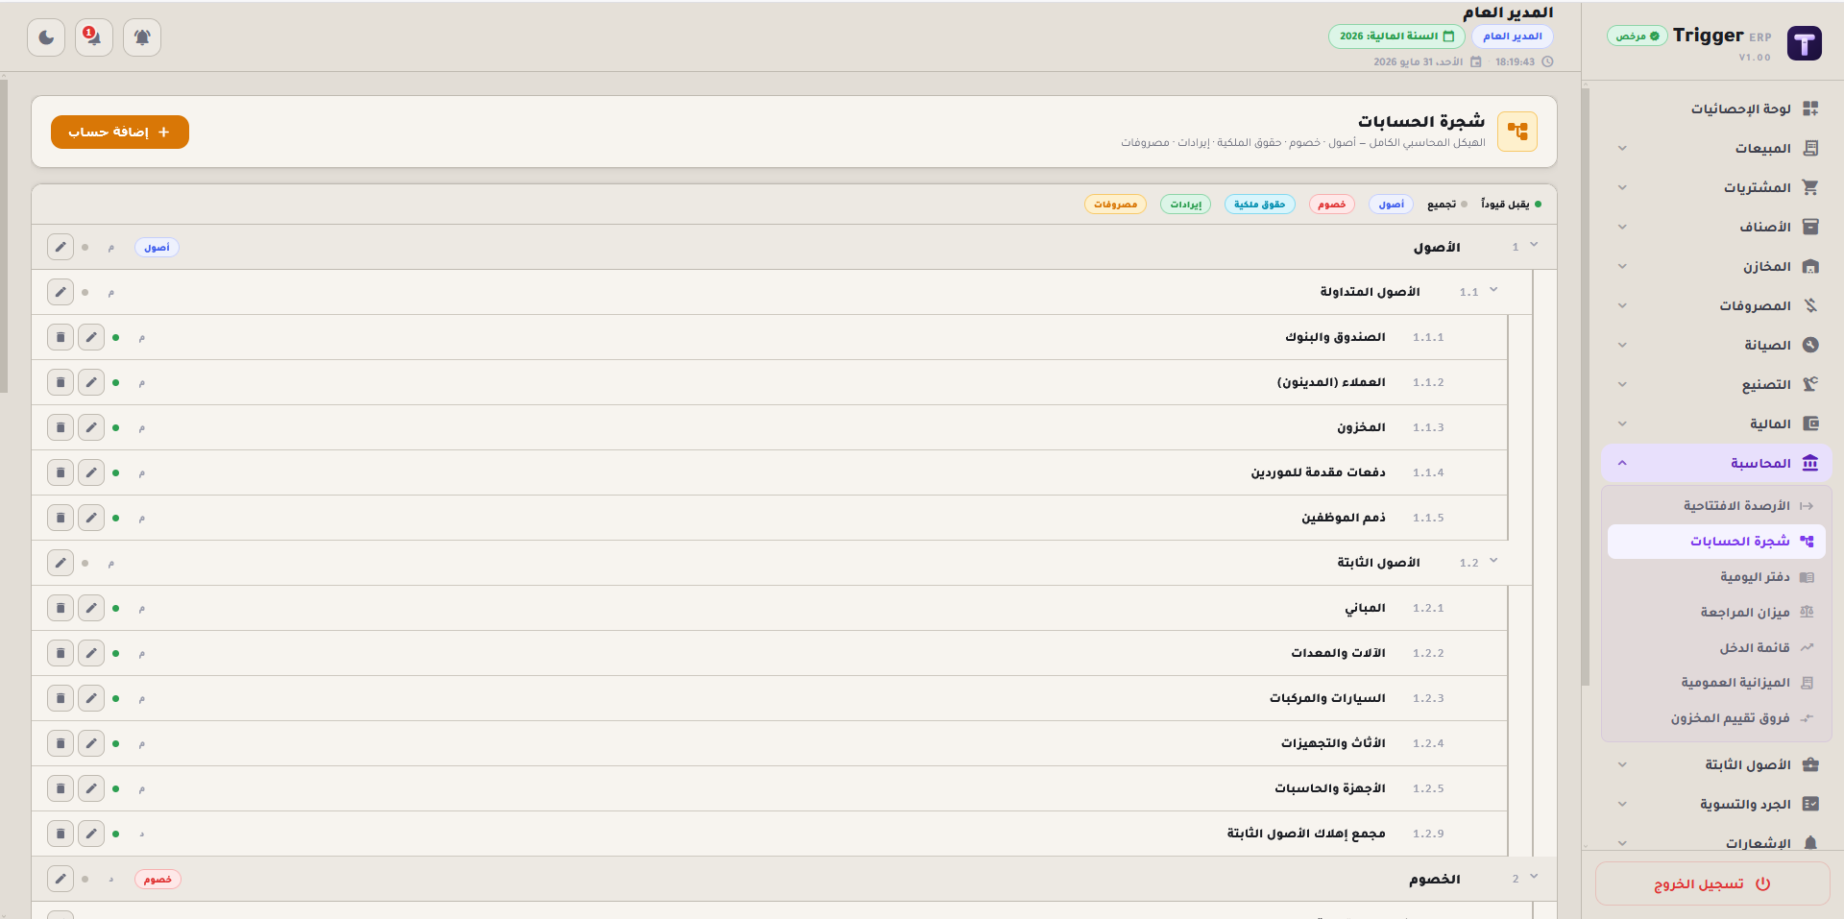This screenshot has height=919, width=1844.
Task: Edit the الأصول account with pencil icon
Action: (61, 247)
